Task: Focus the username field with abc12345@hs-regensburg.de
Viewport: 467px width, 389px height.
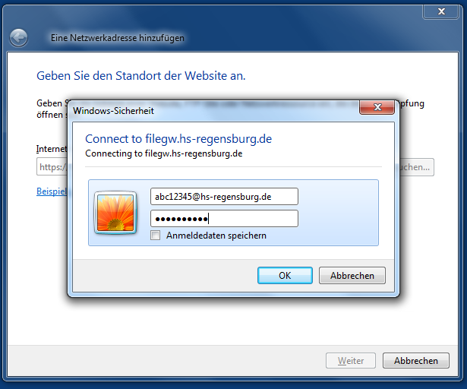Action: tap(224, 197)
